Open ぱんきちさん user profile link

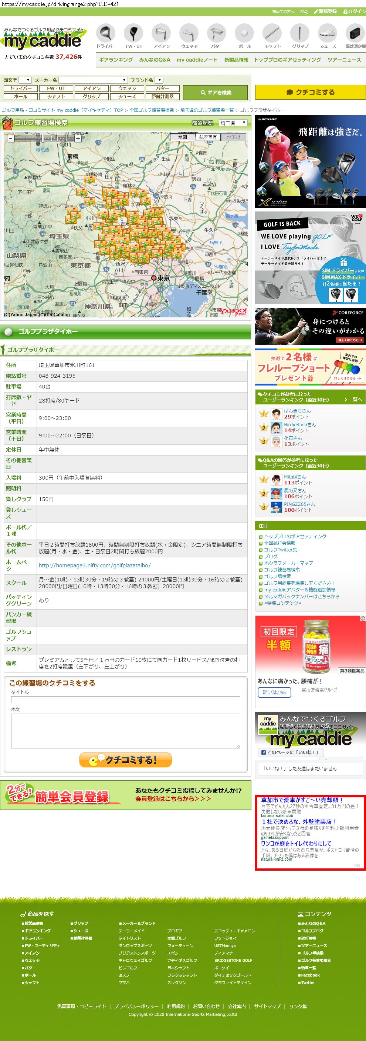click(297, 411)
